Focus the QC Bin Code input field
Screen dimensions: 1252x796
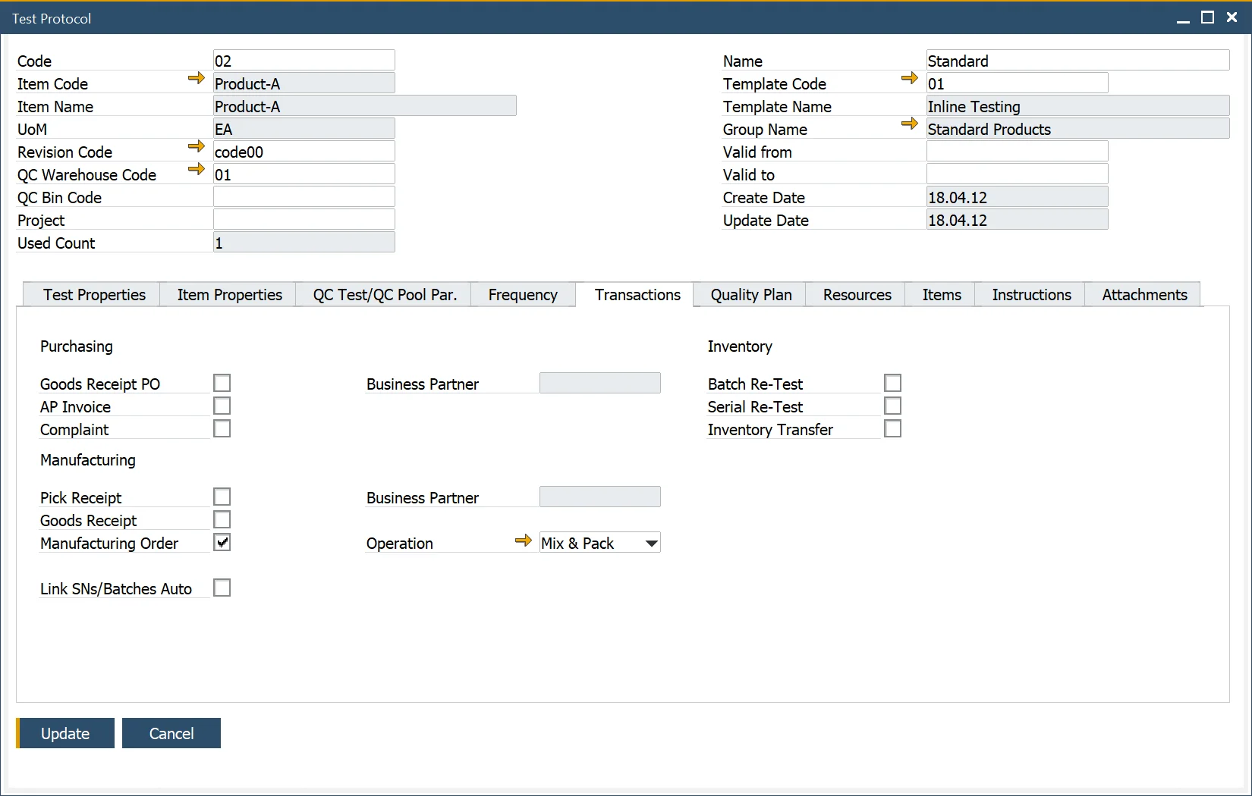pos(304,197)
